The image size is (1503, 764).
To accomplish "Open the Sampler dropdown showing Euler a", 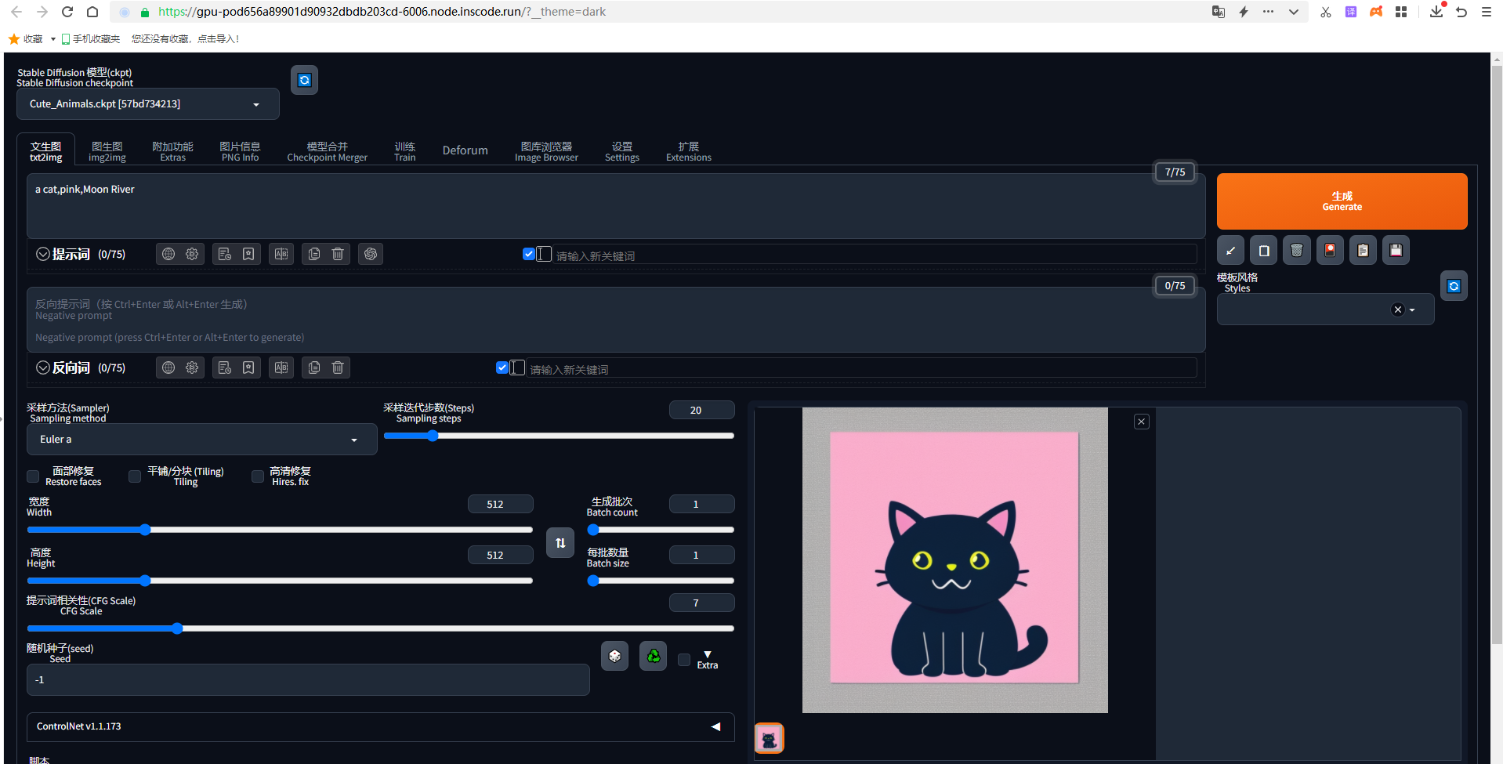I will click(201, 439).
